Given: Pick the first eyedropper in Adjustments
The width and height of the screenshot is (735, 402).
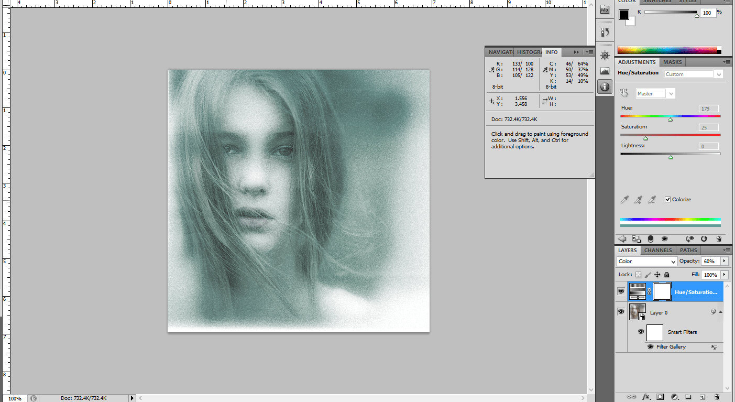Looking at the screenshot, I should [x=624, y=200].
